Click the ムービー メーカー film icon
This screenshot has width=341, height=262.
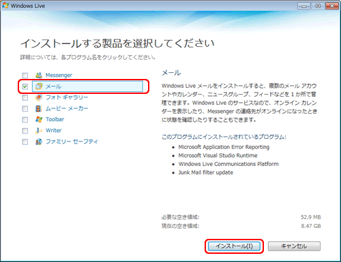38,108
